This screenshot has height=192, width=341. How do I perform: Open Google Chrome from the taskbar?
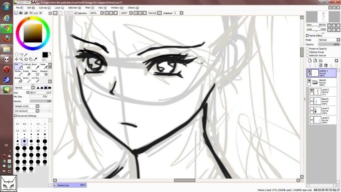tap(7, 29)
